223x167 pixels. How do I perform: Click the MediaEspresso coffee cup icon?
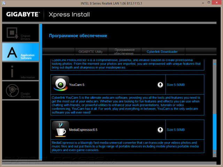[60, 129]
